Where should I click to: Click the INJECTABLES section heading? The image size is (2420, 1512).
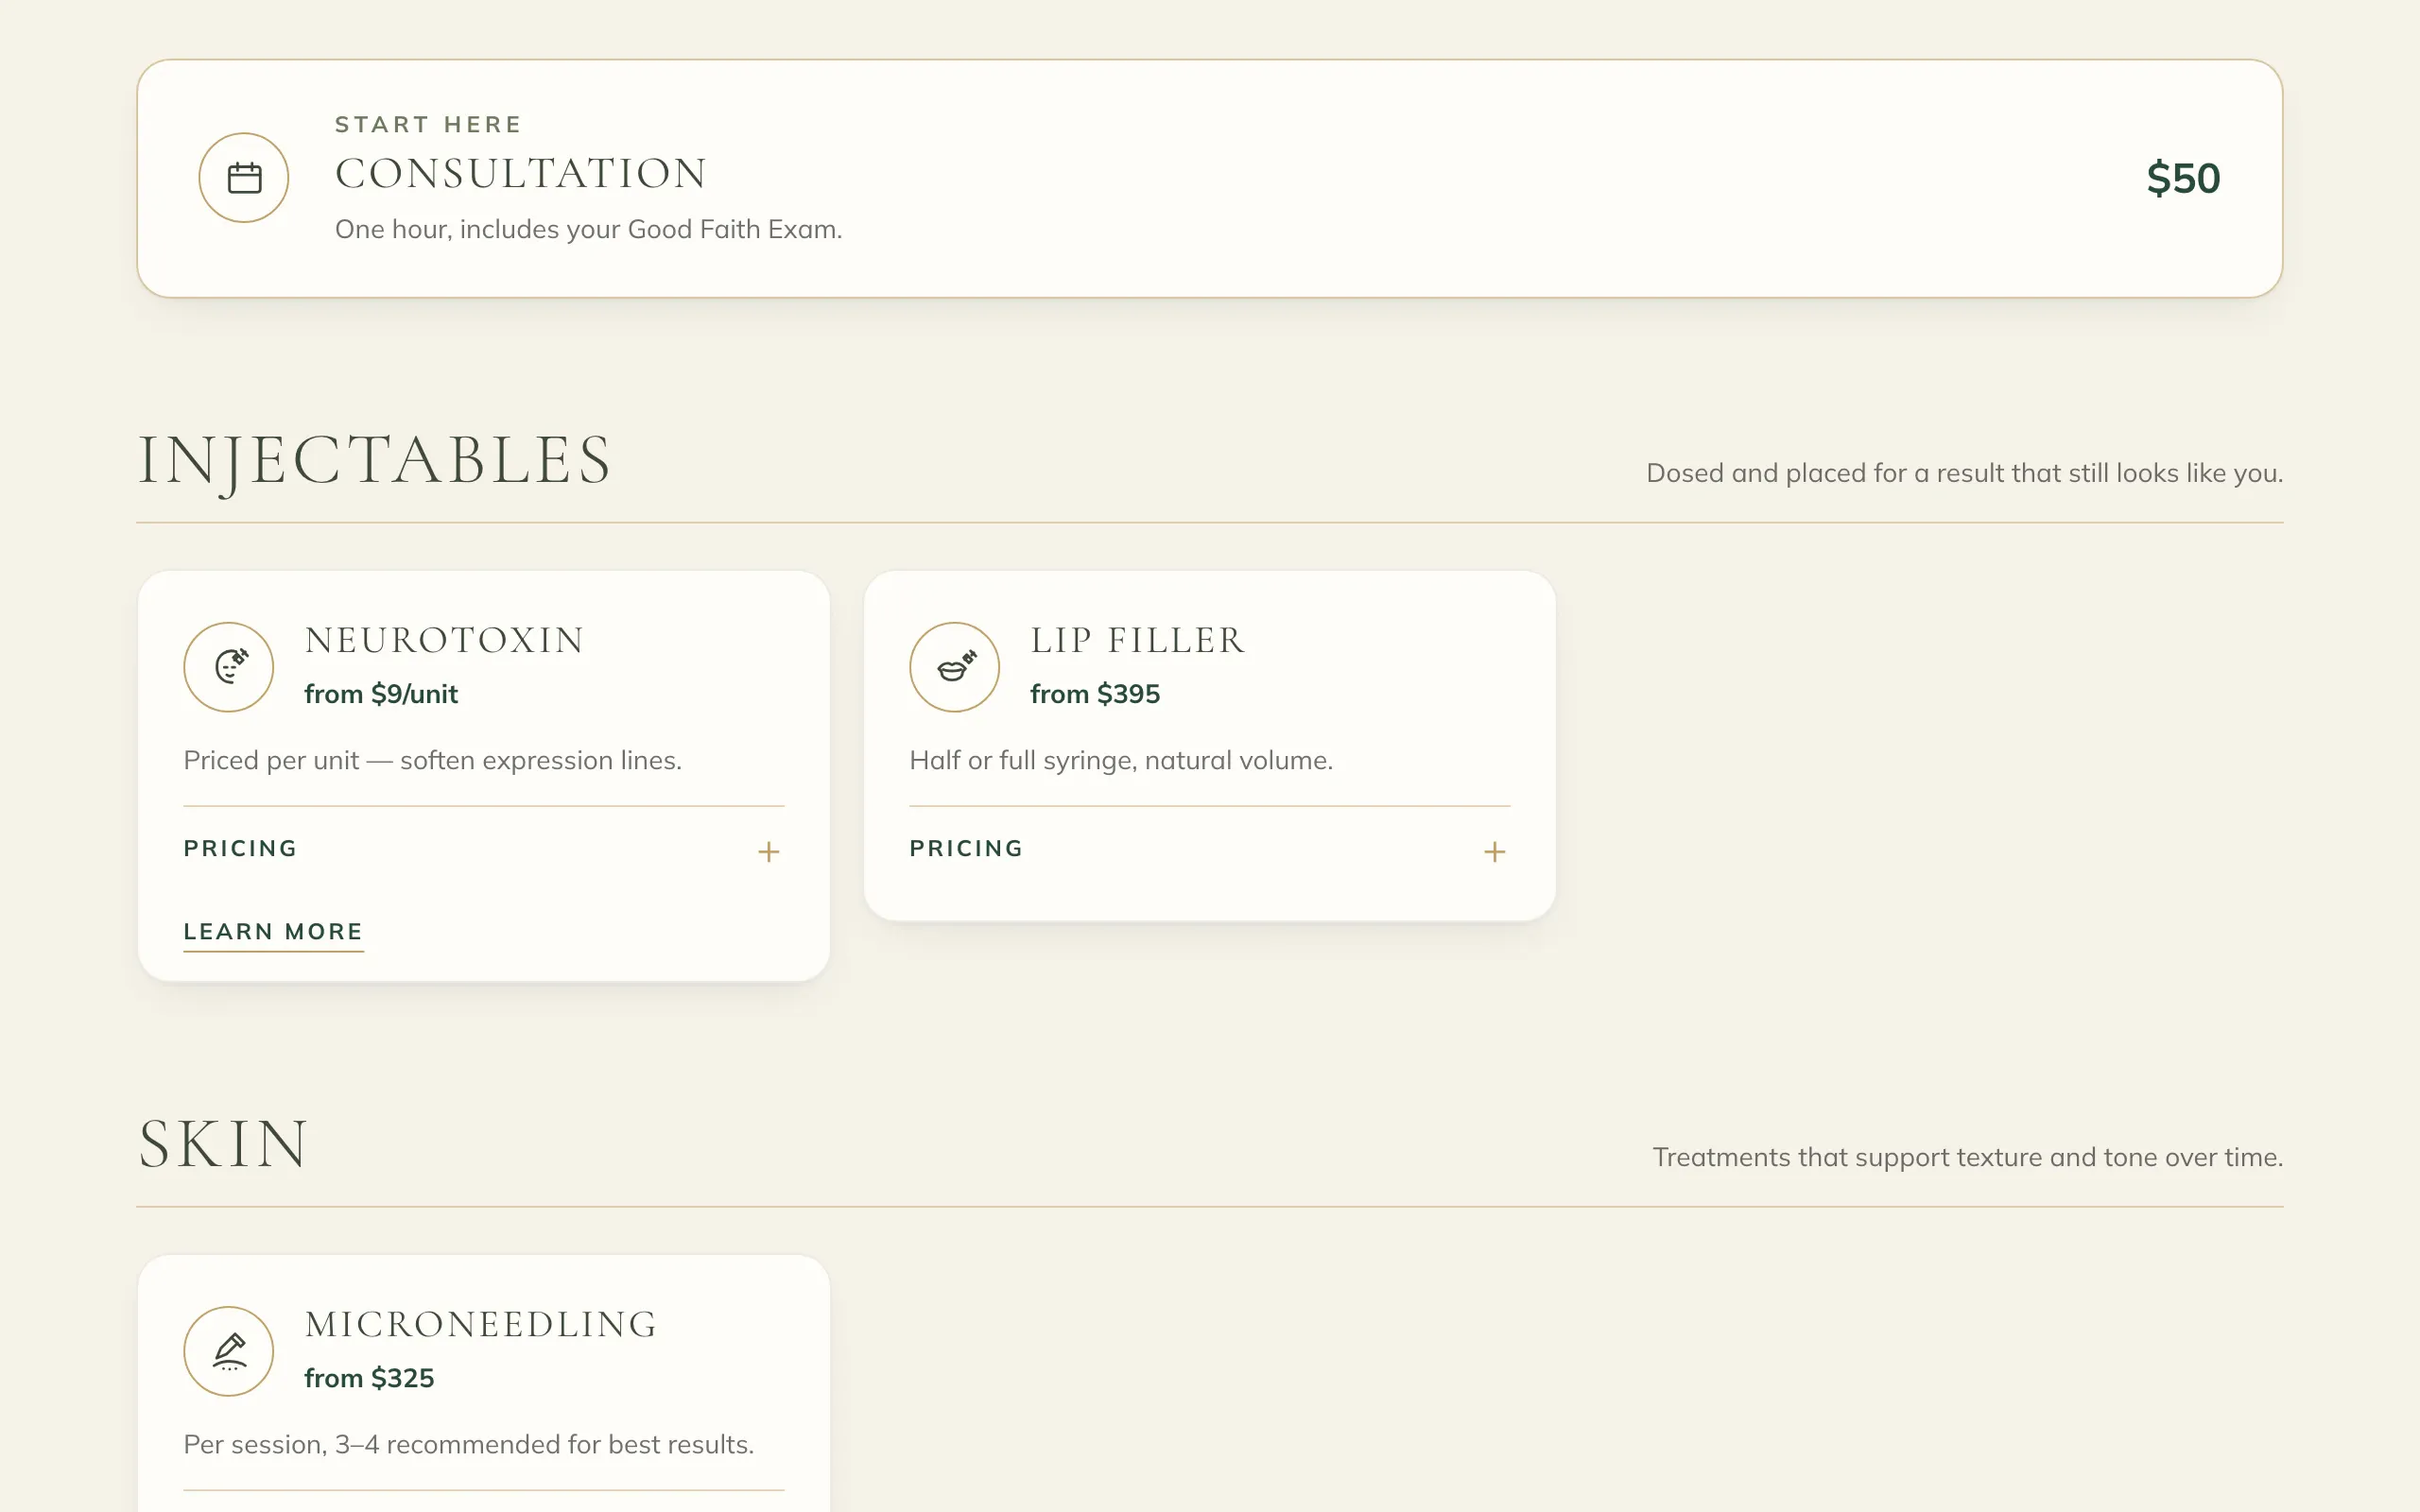(x=374, y=462)
